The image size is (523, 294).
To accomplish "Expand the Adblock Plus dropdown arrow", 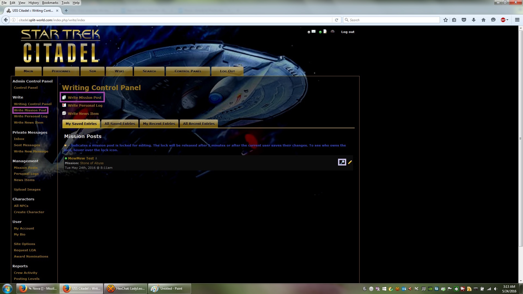I will tap(507, 20).
